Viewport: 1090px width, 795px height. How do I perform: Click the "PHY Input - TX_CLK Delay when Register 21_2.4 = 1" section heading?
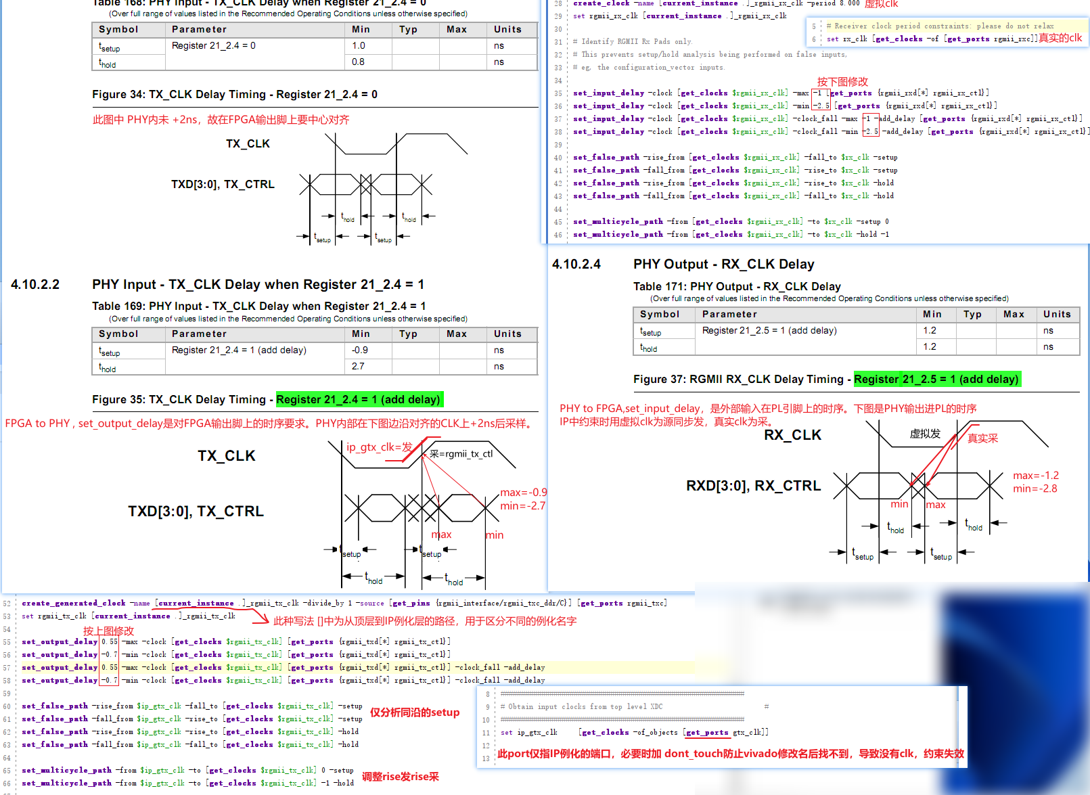coord(258,285)
